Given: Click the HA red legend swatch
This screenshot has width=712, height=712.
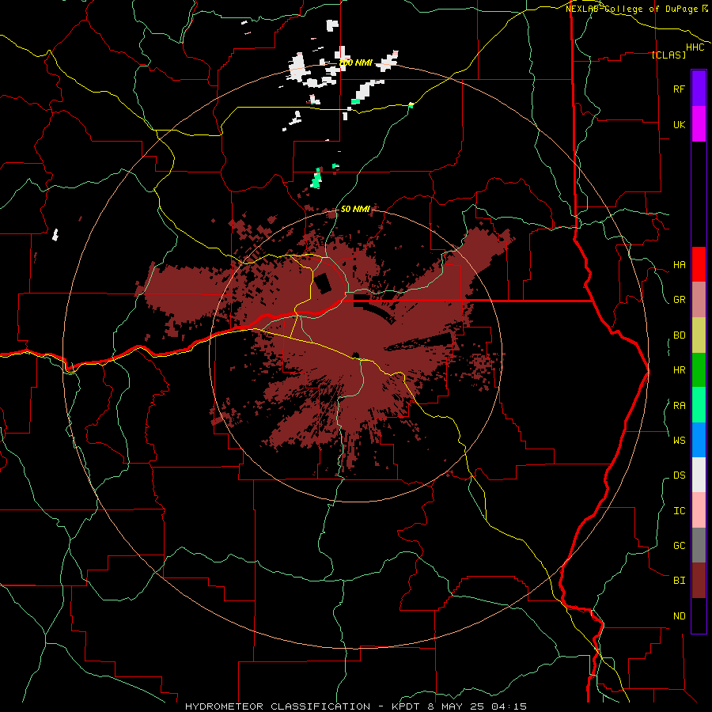Looking at the screenshot, I should (699, 264).
